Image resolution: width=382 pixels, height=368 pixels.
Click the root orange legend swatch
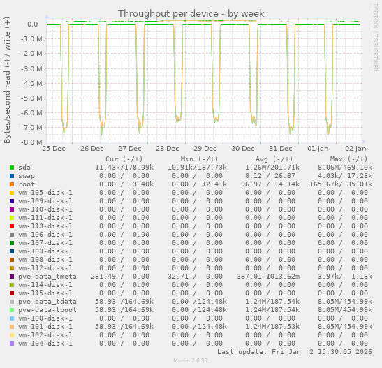[12, 184]
